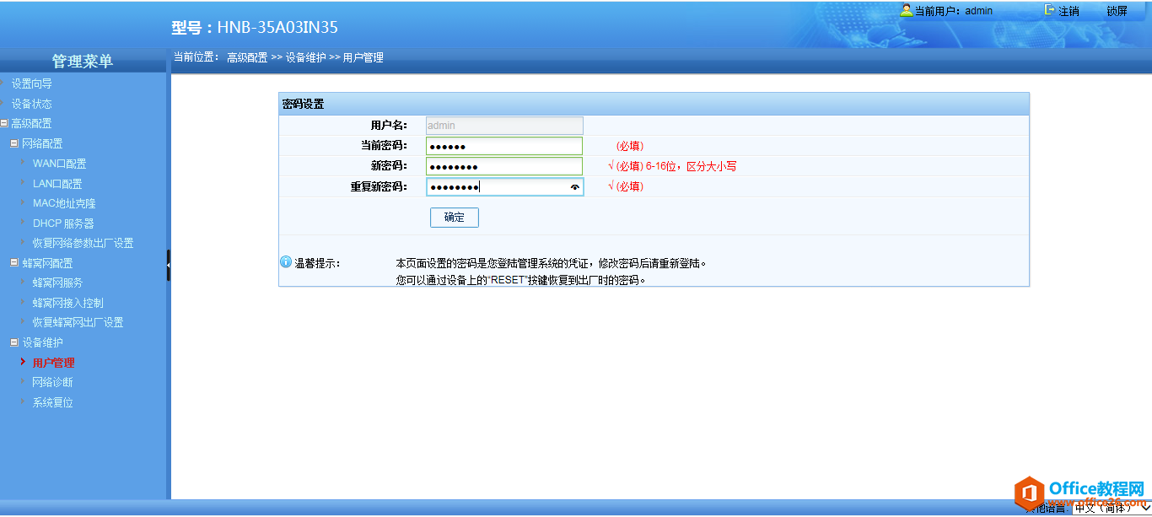Click the 新密码 password field
Image resolution: width=1152 pixels, height=517 pixels.
click(x=504, y=166)
